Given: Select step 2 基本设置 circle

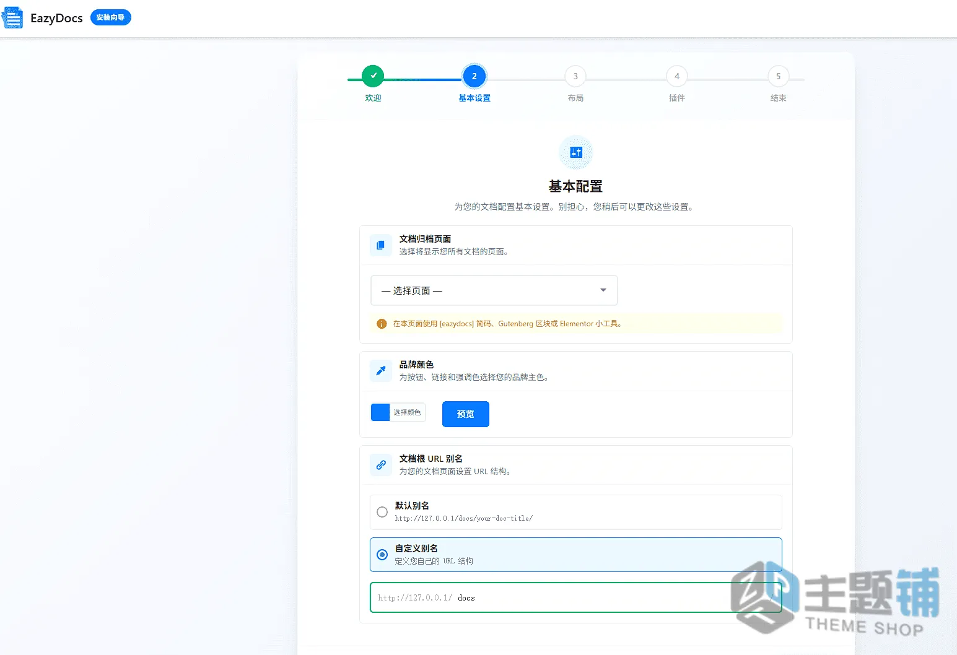Looking at the screenshot, I should [x=474, y=76].
